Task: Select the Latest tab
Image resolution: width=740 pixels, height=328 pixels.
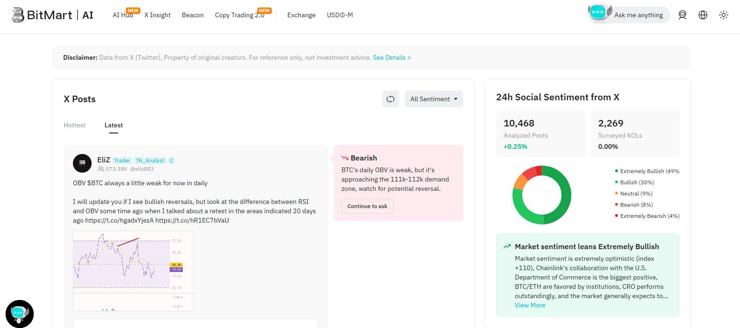Action: pyautogui.click(x=114, y=125)
